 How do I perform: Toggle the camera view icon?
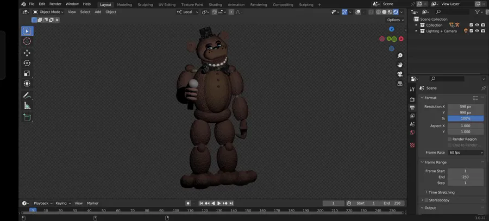[400, 74]
